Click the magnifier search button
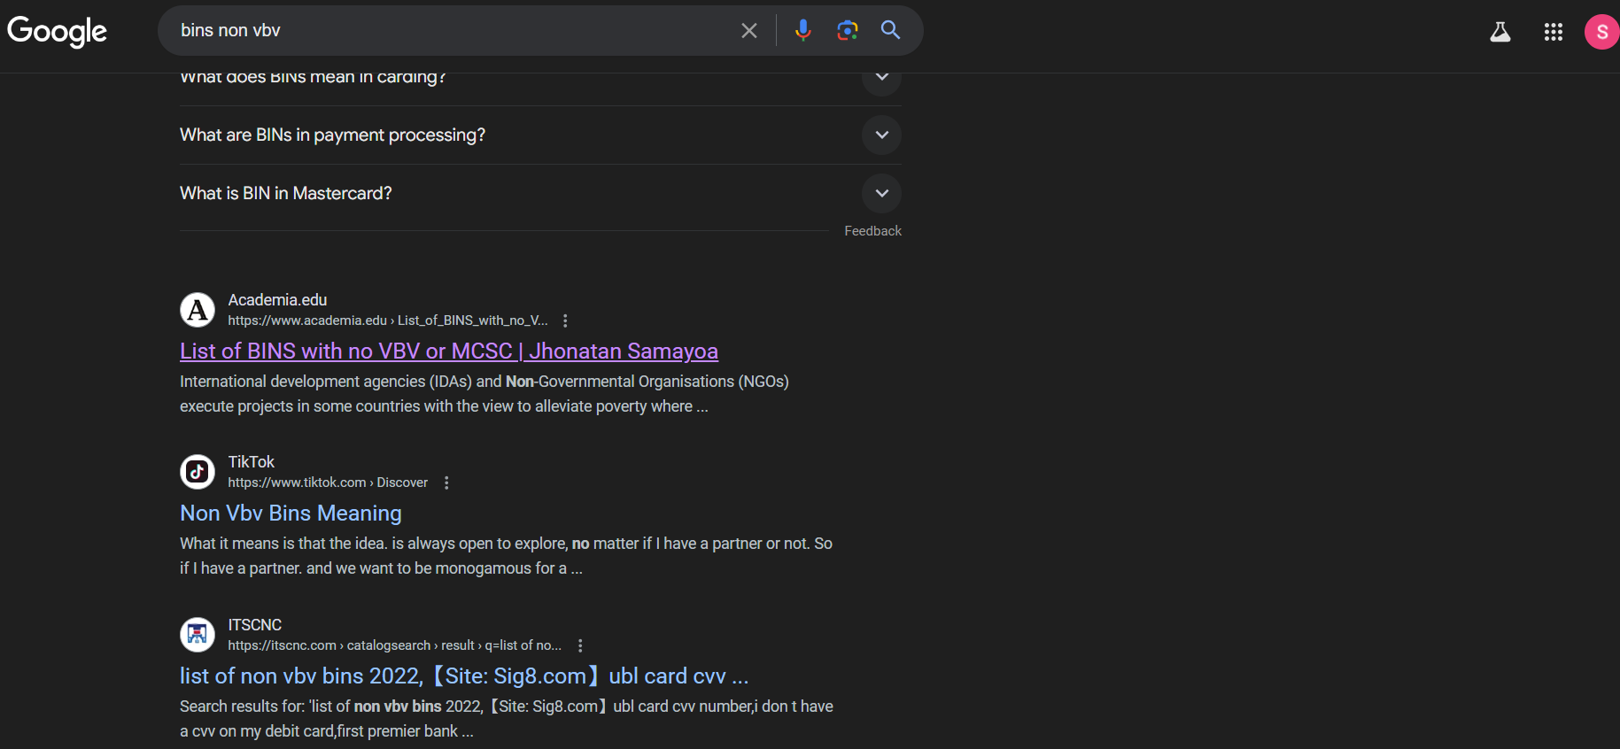Viewport: 1620px width, 749px height. tap(890, 31)
